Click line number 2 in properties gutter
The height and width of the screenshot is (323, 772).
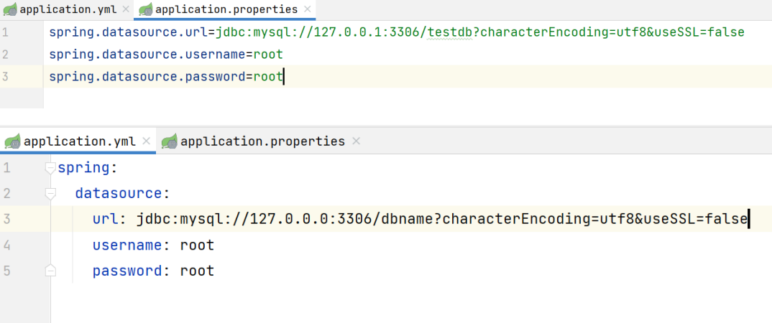[x=5, y=54]
